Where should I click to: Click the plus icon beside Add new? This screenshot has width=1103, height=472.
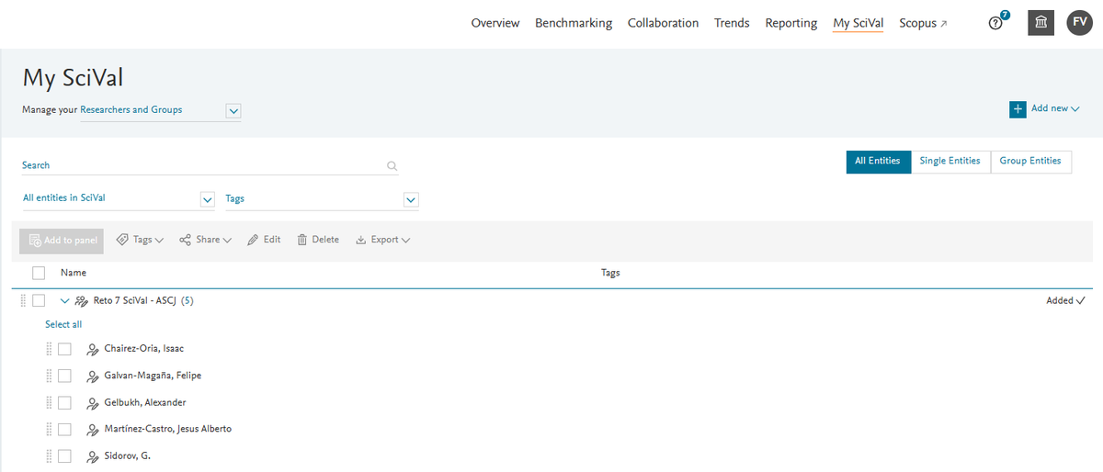(x=1018, y=108)
